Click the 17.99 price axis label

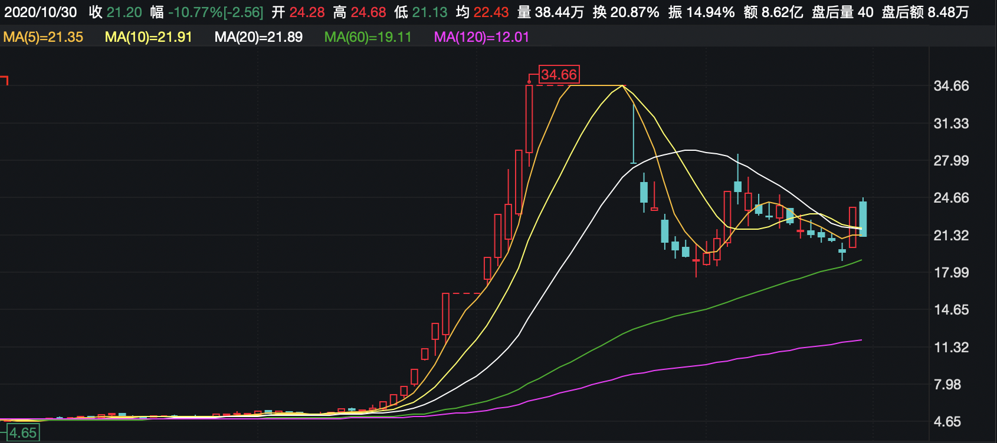pos(951,272)
